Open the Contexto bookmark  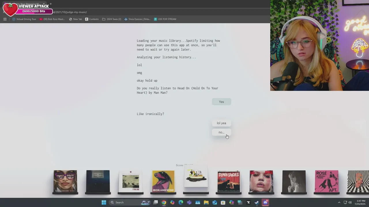[x=92, y=19]
